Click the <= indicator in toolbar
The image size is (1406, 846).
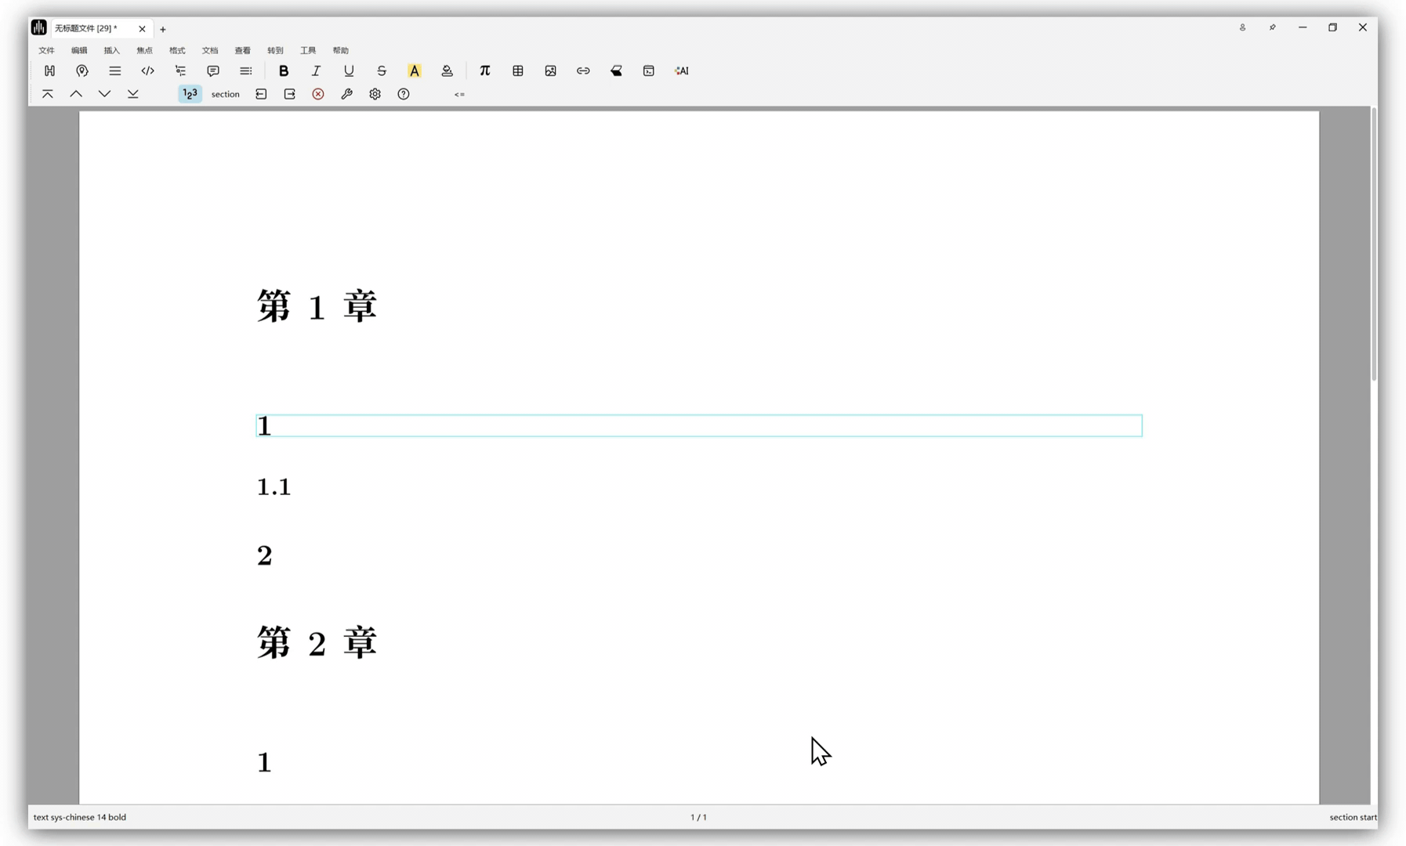(459, 95)
